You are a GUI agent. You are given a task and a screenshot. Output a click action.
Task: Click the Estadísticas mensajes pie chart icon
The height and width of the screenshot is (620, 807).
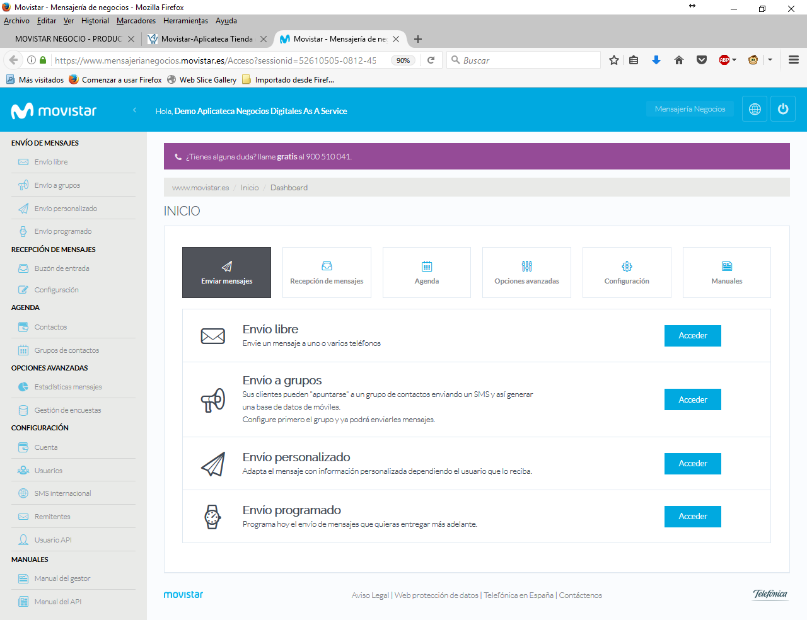pyautogui.click(x=23, y=387)
